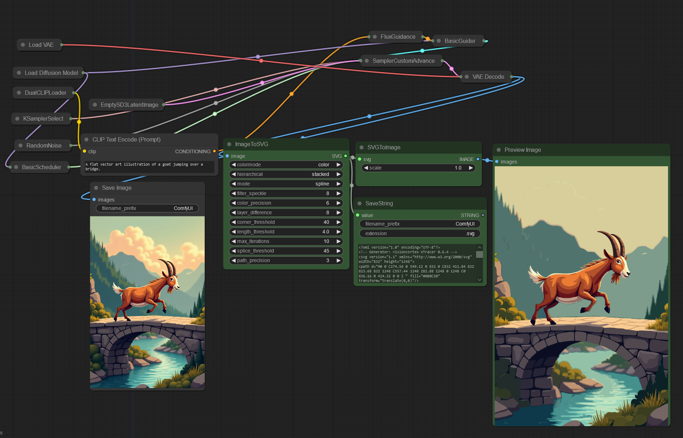Click the SVG output socket on ImageToSVG

coord(346,156)
